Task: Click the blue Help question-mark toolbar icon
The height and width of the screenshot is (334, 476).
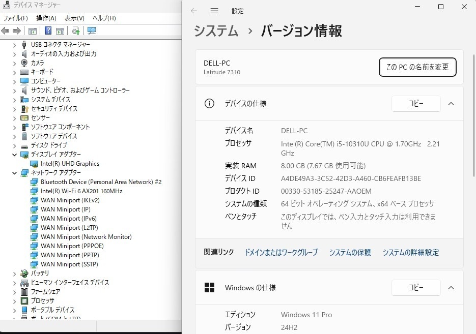Action: (48, 31)
